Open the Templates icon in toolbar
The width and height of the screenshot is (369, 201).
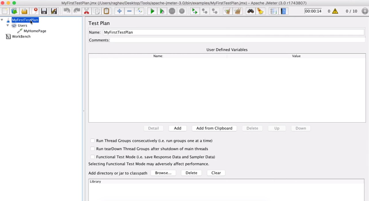pos(14,11)
